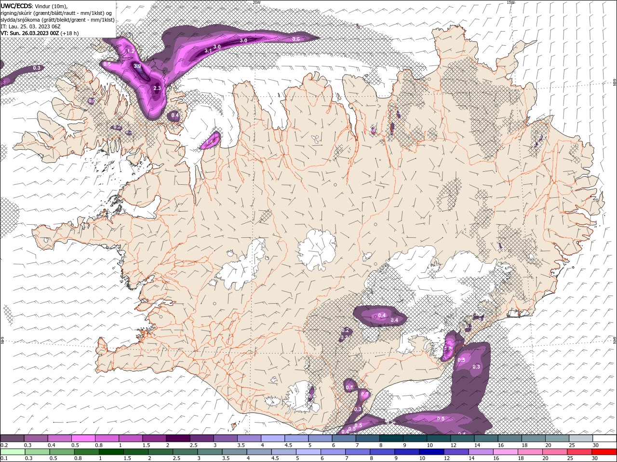Click the '0.1' label in bottom legend row

point(4,458)
